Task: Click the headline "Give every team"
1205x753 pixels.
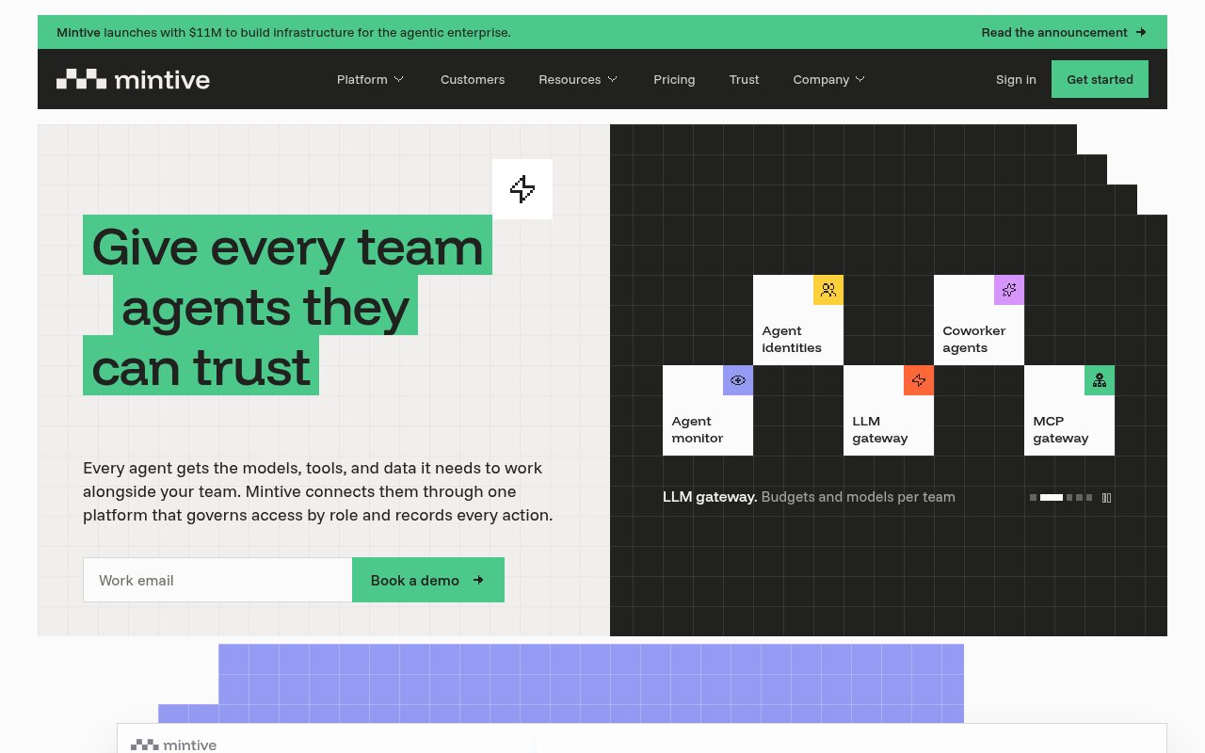Action: (x=287, y=246)
